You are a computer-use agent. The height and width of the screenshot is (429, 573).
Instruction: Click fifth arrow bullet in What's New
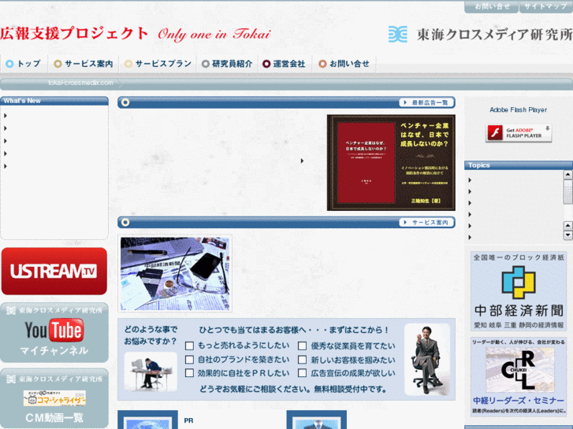[x=6, y=166]
